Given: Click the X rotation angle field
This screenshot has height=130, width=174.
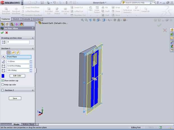Looking at the screenshot, I should [18, 66].
